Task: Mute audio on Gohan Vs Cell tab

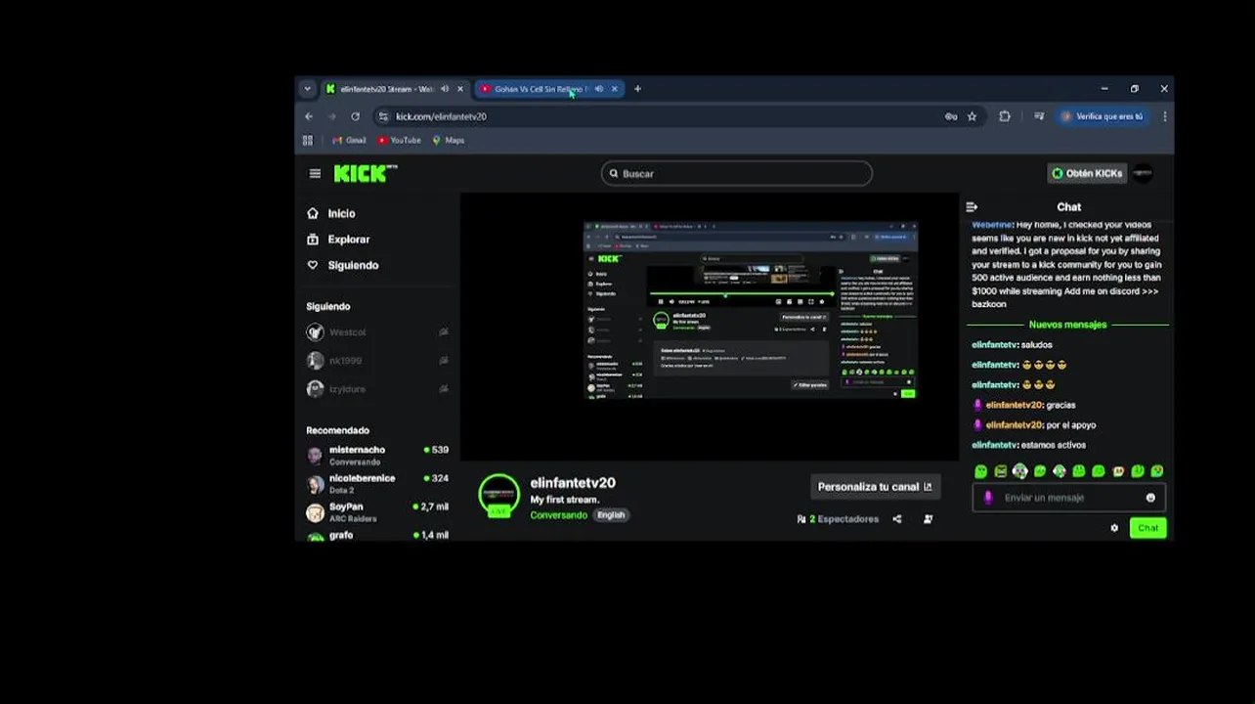Action: click(x=599, y=89)
